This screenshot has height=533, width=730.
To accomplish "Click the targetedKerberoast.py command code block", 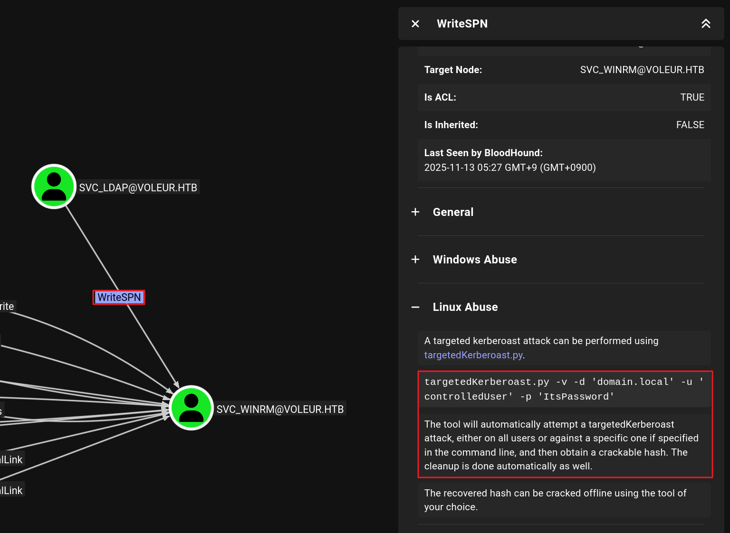I will (x=564, y=389).
